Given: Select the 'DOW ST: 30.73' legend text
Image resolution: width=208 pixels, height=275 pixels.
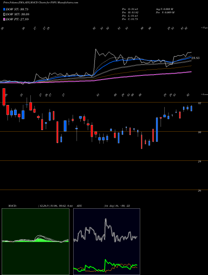Looking at the screenshot, I should 17,9.
